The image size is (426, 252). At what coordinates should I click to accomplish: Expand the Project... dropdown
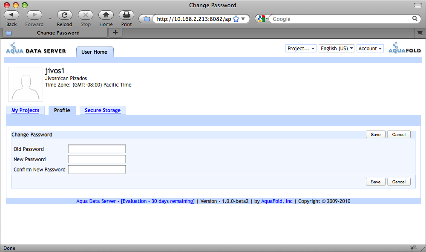tap(301, 48)
